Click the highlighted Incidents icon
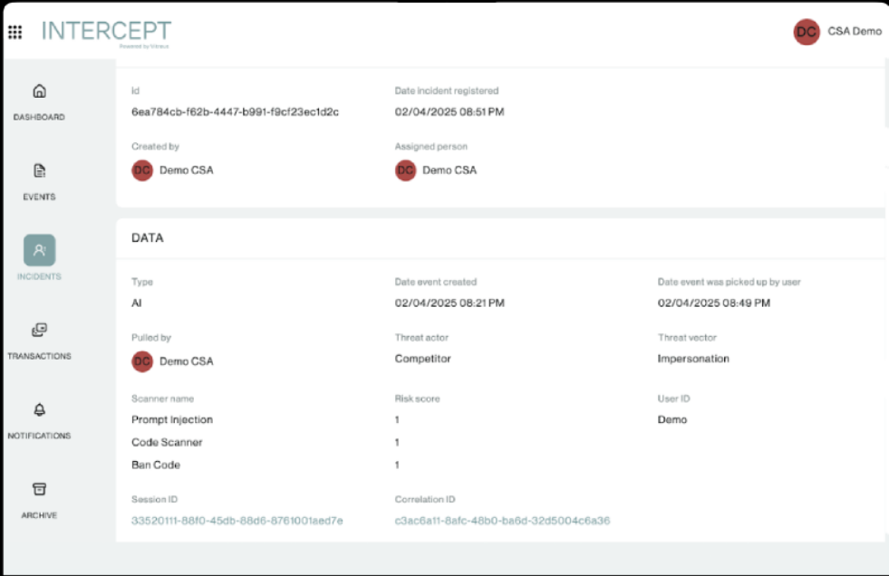Screen dimensions: 889x576 (38, 250)
